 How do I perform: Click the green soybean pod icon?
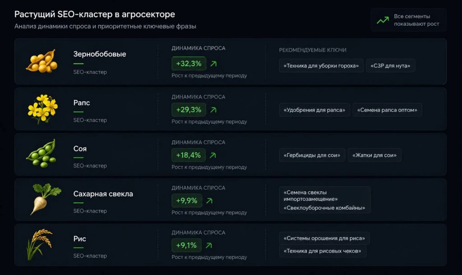click(41, 153)
